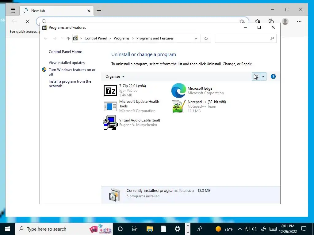The width and height of the screenshot is (314, 235).
Task: Open the volume control in system tray
Action: tap(255, 229)
